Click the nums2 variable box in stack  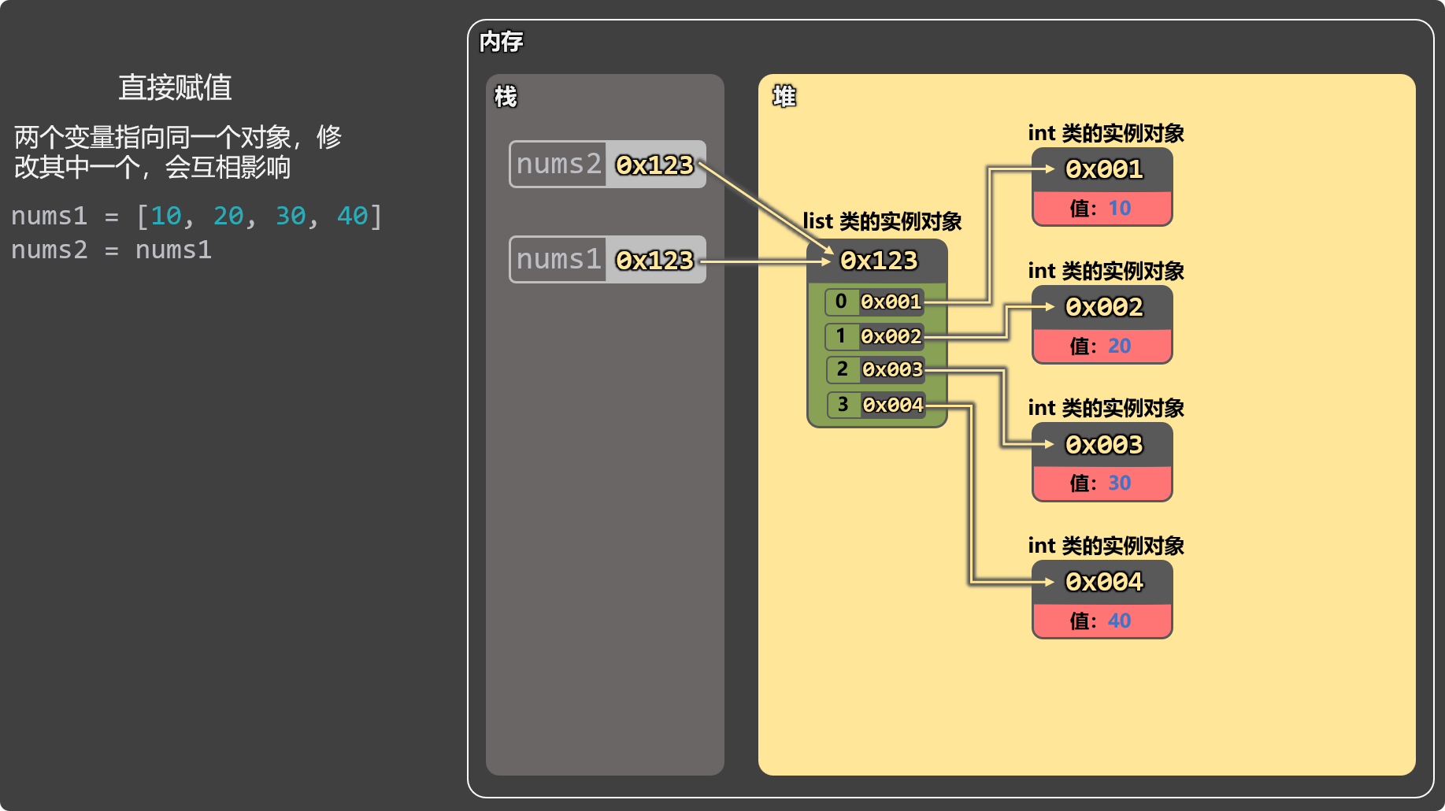[608, 165]
